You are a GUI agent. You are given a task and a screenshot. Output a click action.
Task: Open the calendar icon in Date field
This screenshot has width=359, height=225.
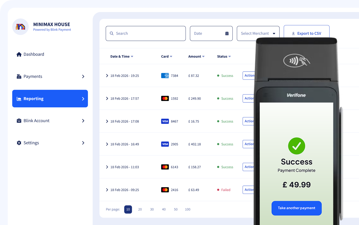(227, 33)
